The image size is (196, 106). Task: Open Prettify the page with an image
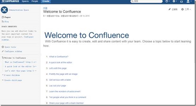[x=63, y=74]
